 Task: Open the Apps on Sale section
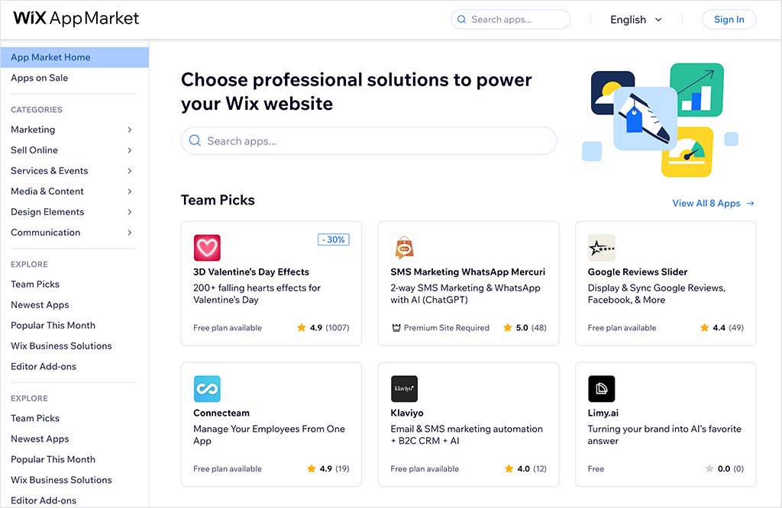41,77
